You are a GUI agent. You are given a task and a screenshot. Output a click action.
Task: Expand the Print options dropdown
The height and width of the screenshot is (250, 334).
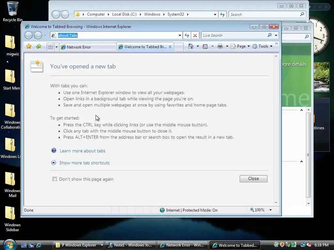click(227, 46)
